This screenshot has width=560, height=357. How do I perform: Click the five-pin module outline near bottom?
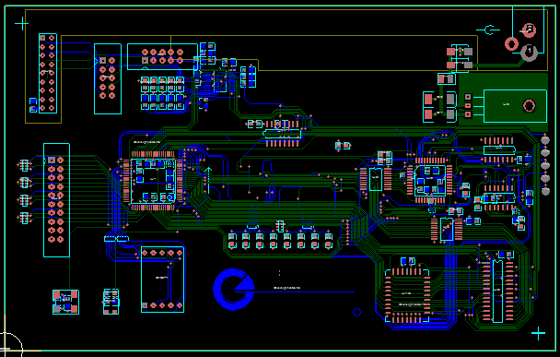(x=162, y=280)
